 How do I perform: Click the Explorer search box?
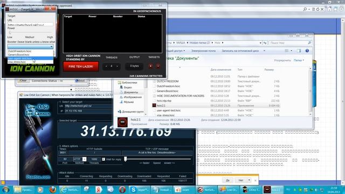[290, 43]
